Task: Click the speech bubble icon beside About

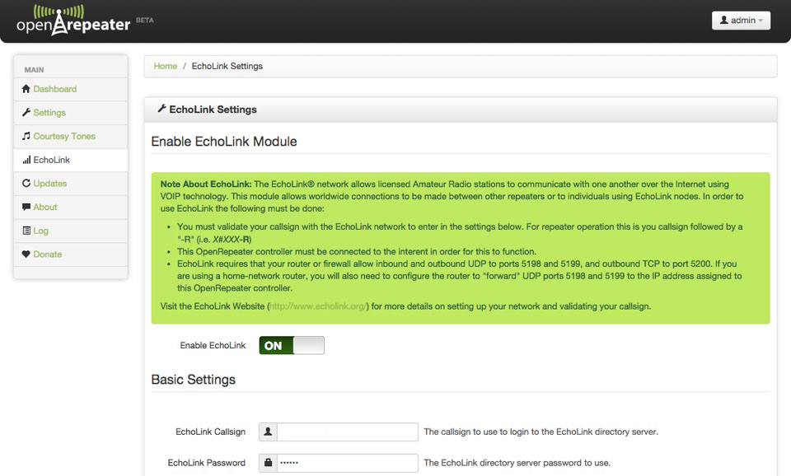Action: click(x=26, y=207)
